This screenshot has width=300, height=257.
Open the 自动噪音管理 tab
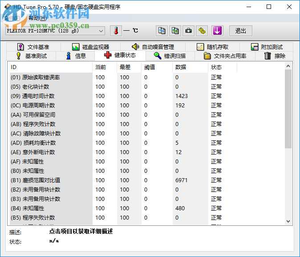(153, 47)
